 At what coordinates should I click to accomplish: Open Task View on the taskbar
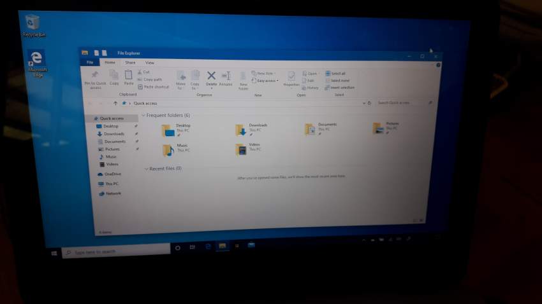click(193, 247)
